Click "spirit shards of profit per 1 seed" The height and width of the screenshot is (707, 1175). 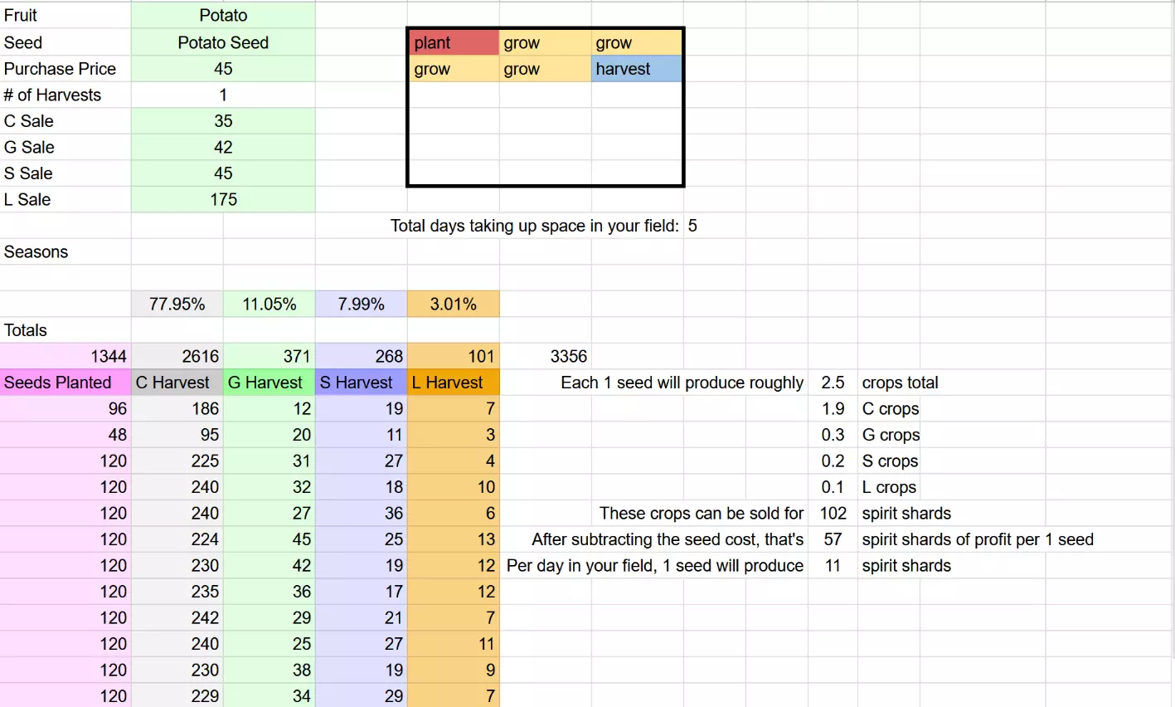(977, 539)
